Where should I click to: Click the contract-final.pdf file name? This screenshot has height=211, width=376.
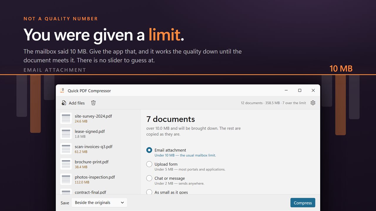[90, 192]
